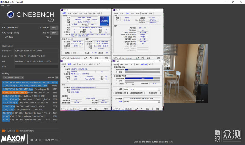Click title bar icon of CPU-Z memory window

pyautogui.click(x=114, y=10)
